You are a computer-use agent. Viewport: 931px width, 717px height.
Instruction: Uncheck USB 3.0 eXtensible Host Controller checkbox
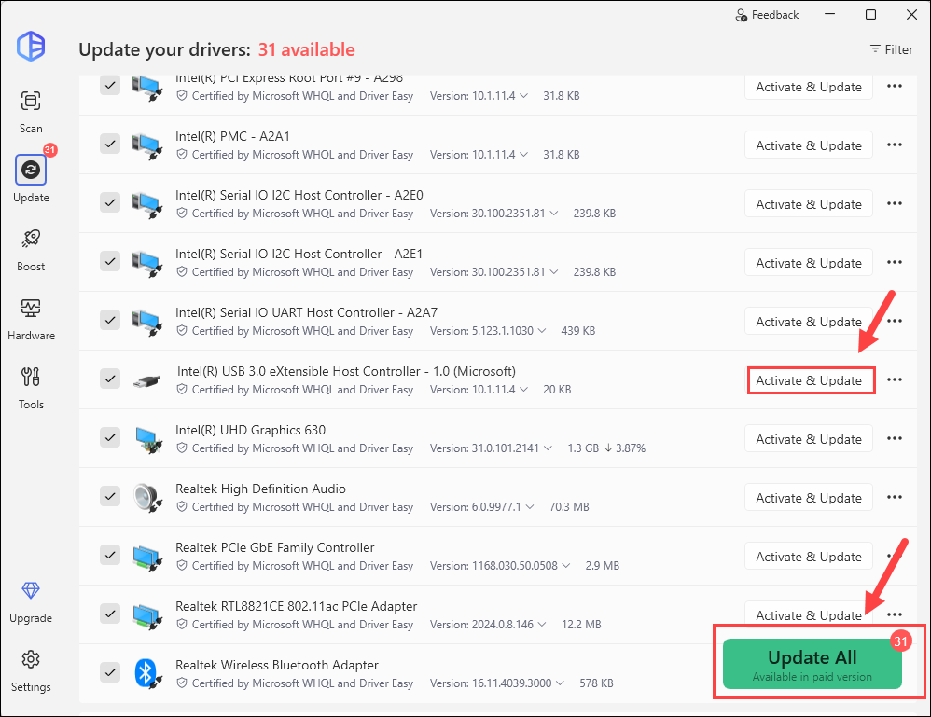110,379
